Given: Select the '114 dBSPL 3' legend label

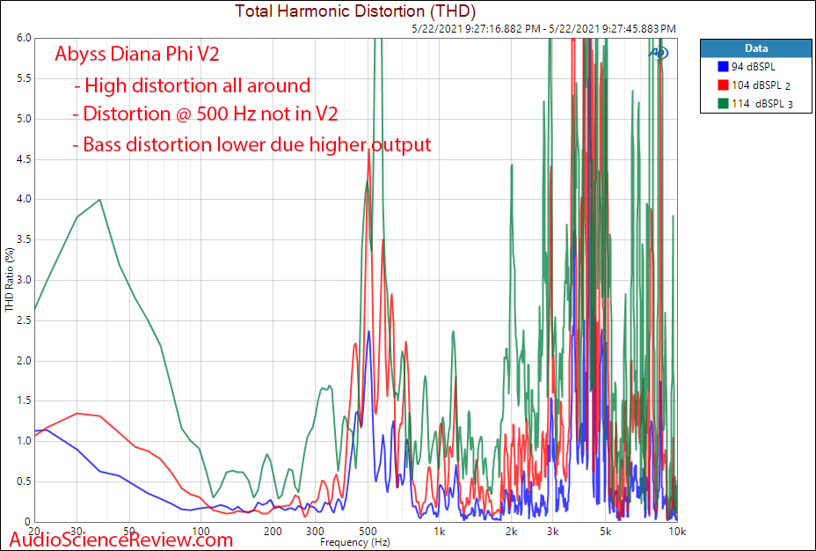Looking at the screenshot, I should coord(762,104).
